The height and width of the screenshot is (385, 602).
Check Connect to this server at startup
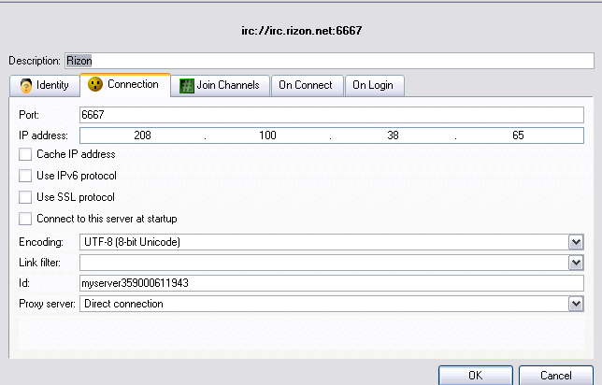[25, 219]
